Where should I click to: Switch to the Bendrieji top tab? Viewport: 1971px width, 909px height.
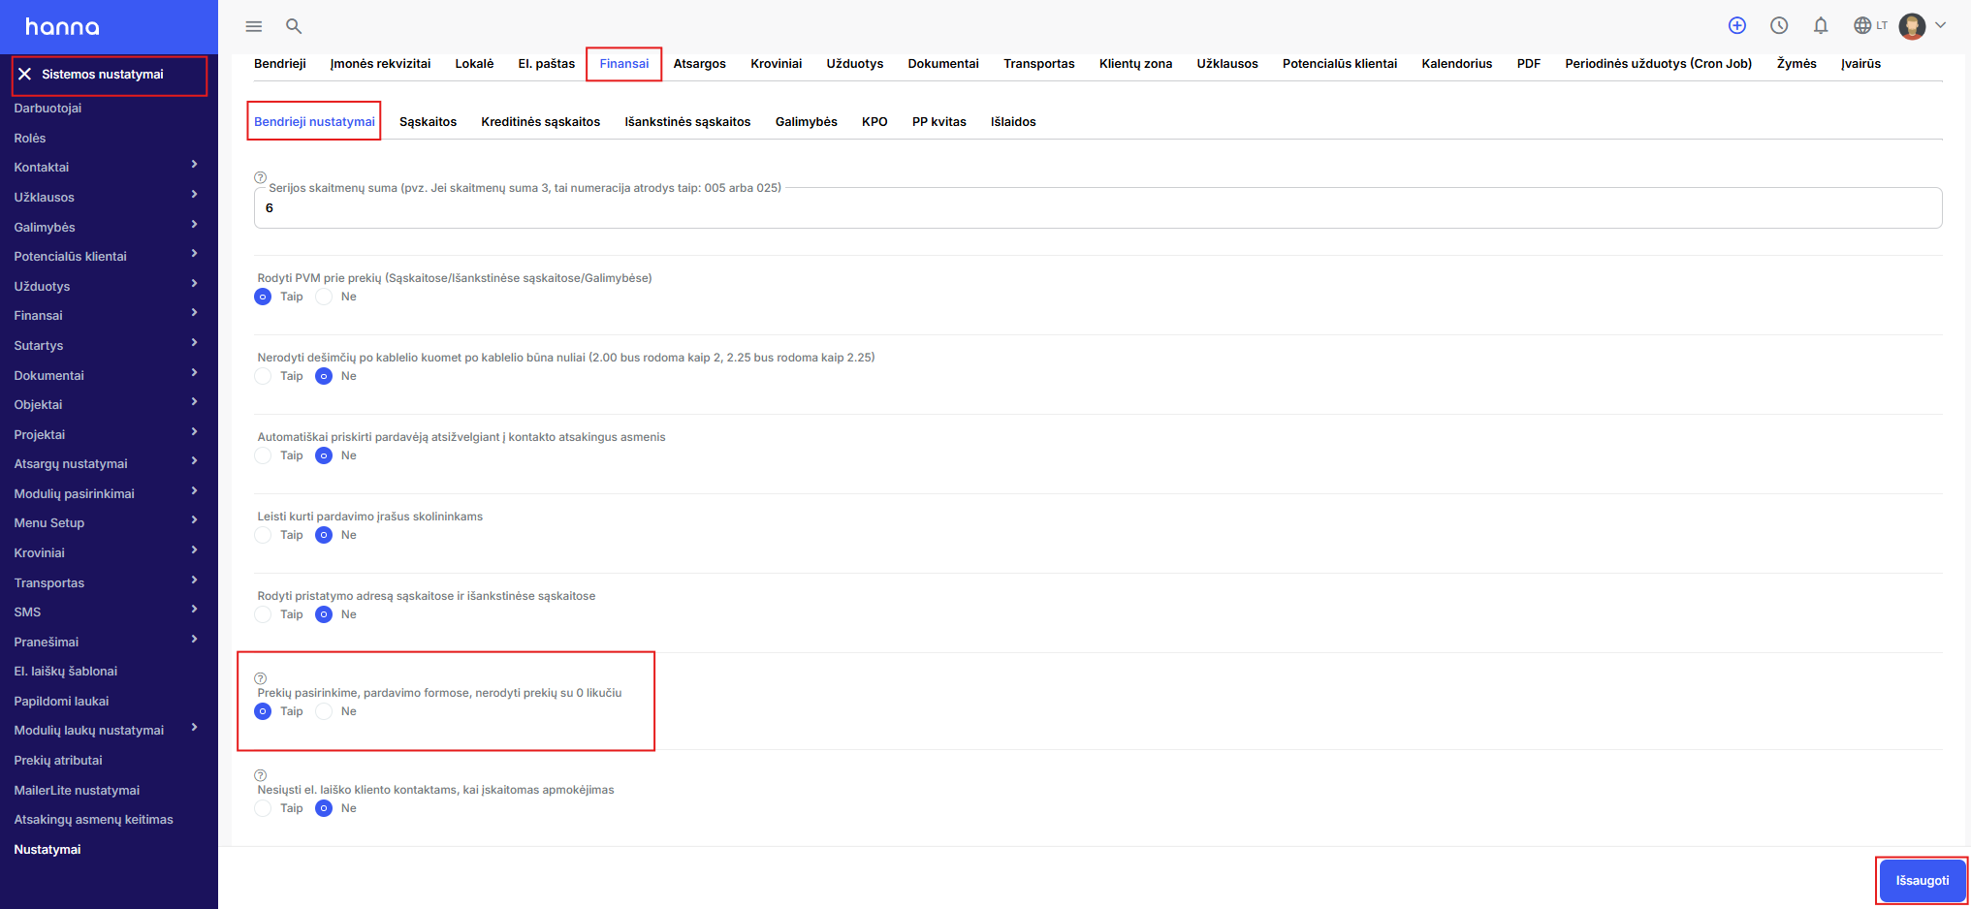pos(280,64)
